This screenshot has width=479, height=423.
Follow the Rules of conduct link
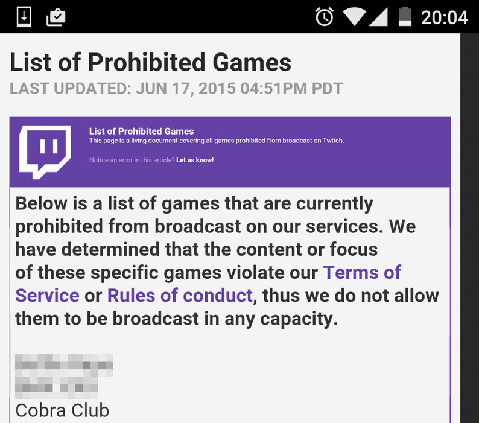point(179,296)
